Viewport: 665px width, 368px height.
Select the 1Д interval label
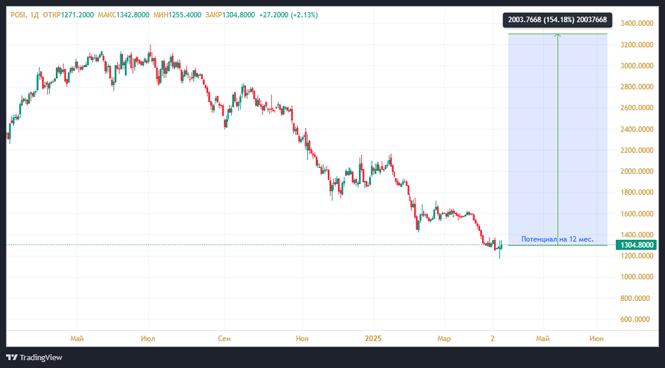point(36,15)
